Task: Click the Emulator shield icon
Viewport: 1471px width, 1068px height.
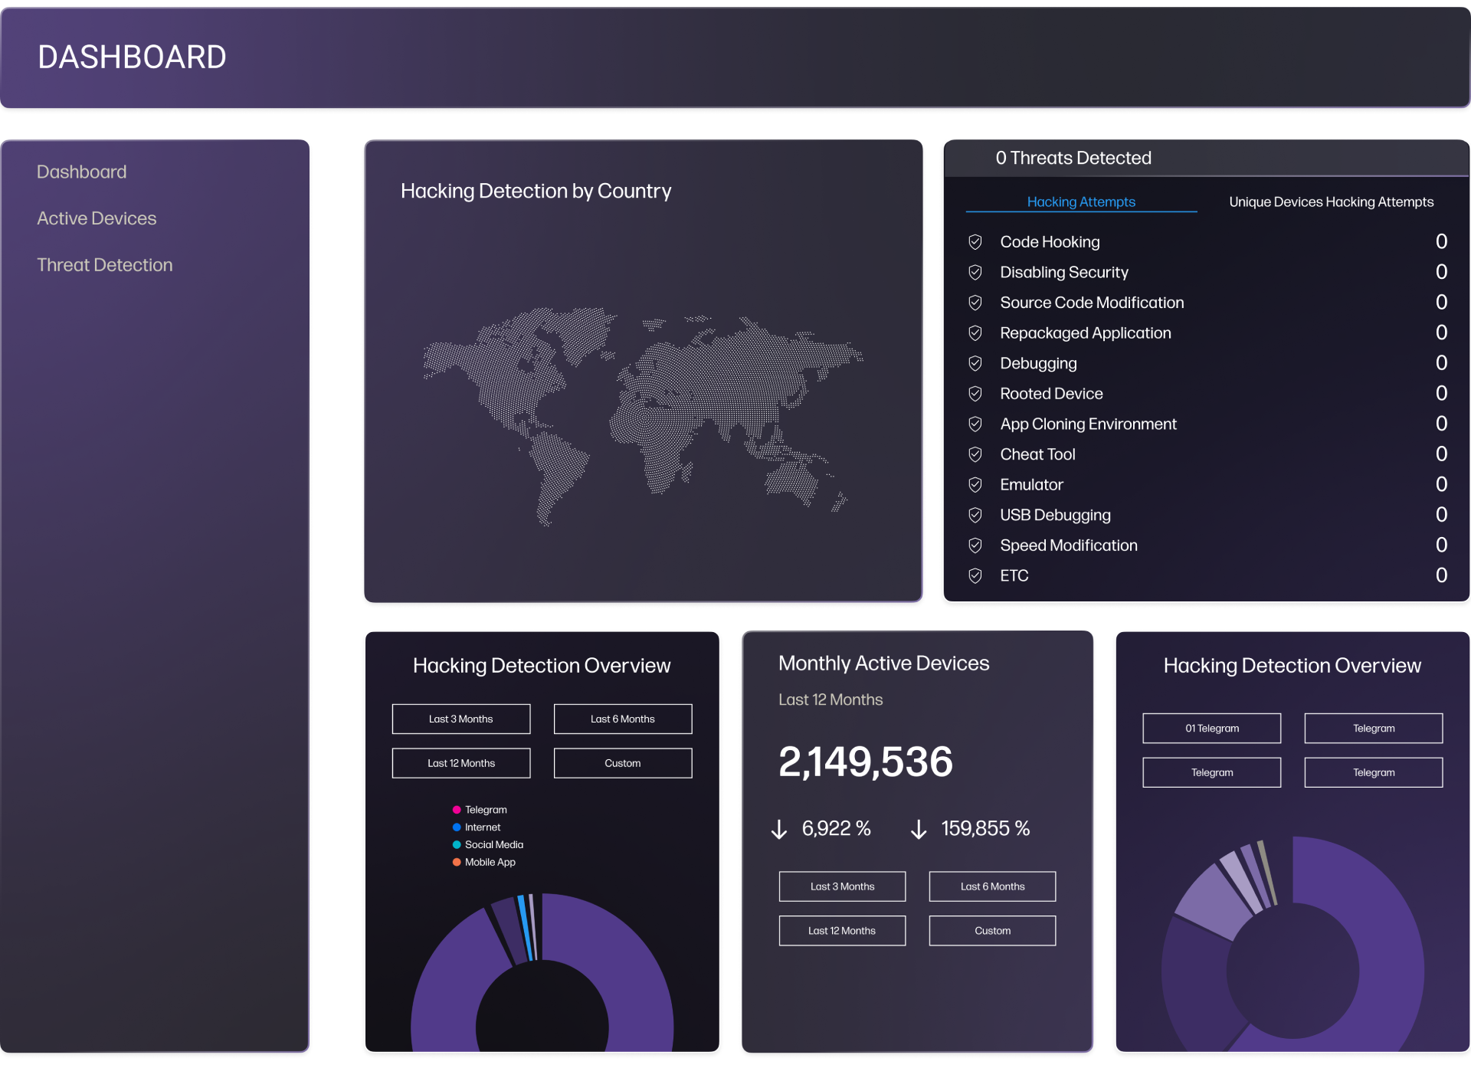Action: coord(976,484)
